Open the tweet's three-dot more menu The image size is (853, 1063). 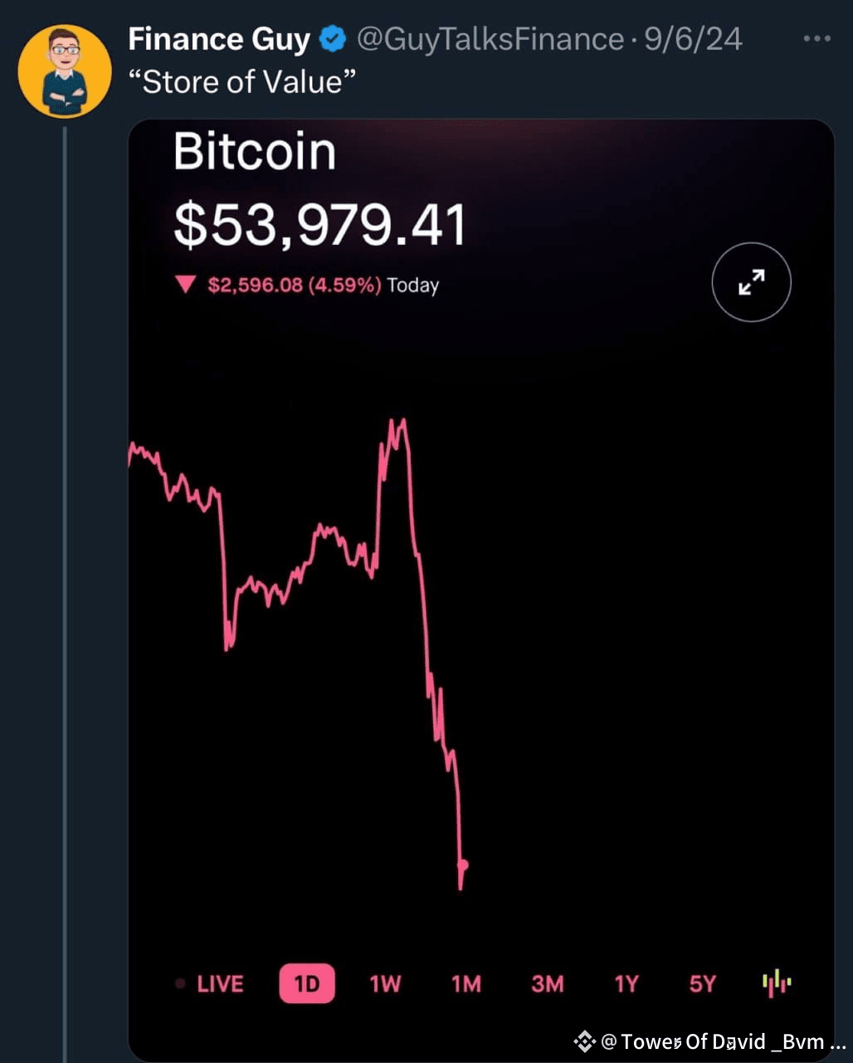tap(817, 39)
